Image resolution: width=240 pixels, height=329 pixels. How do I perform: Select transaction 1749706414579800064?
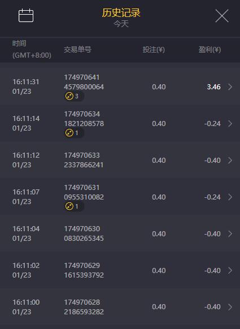pyautogui.click(x=84, y=82)
